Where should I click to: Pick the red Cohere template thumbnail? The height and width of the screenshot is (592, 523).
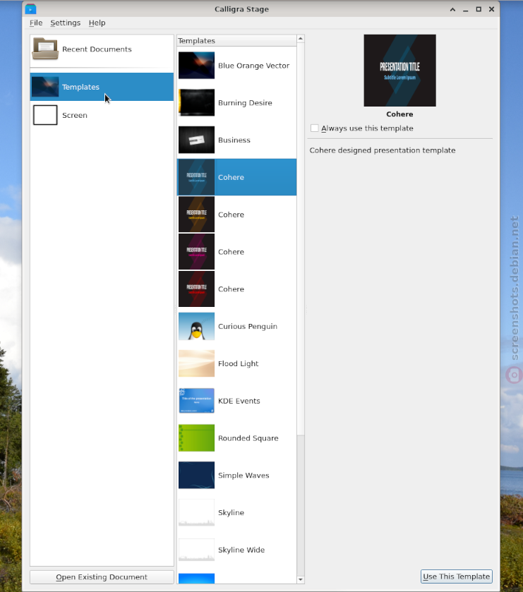196,289
